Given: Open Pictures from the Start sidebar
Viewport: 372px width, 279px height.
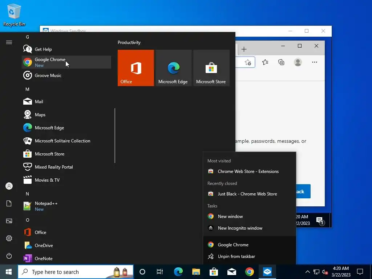Looking at the screenshot, I should pyautogui.click(x=9, y=221).
